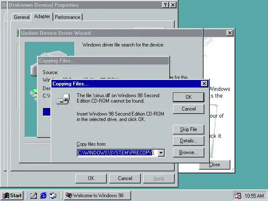The width and height of the screenshot is (268, 201).
Task: Click the 'Copy files from:' label
Action: pyautogui.click(x=91, y=144)
